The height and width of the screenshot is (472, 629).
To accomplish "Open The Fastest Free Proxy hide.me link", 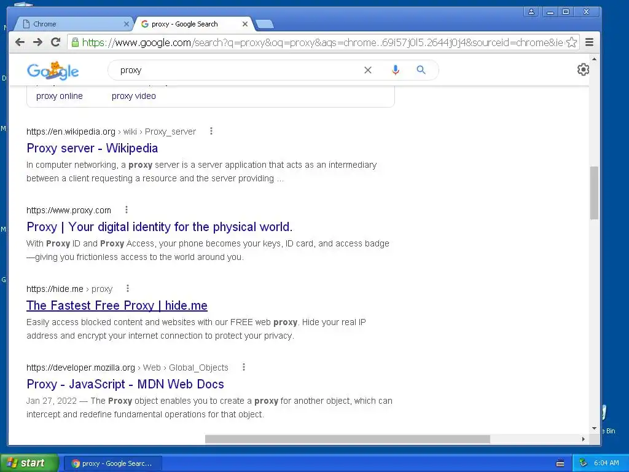I will (x=117, y=305).
